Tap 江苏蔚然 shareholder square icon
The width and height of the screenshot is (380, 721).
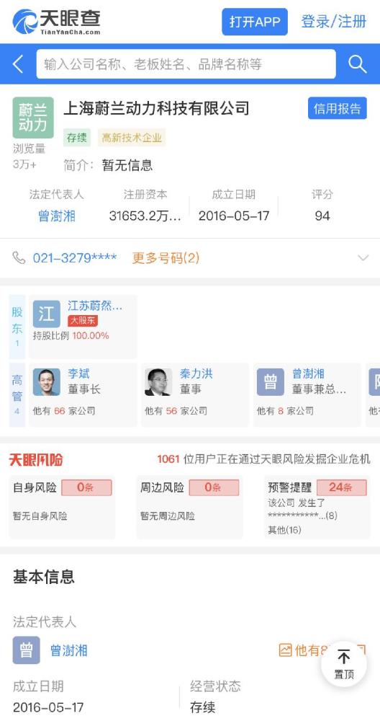[46, 314]
